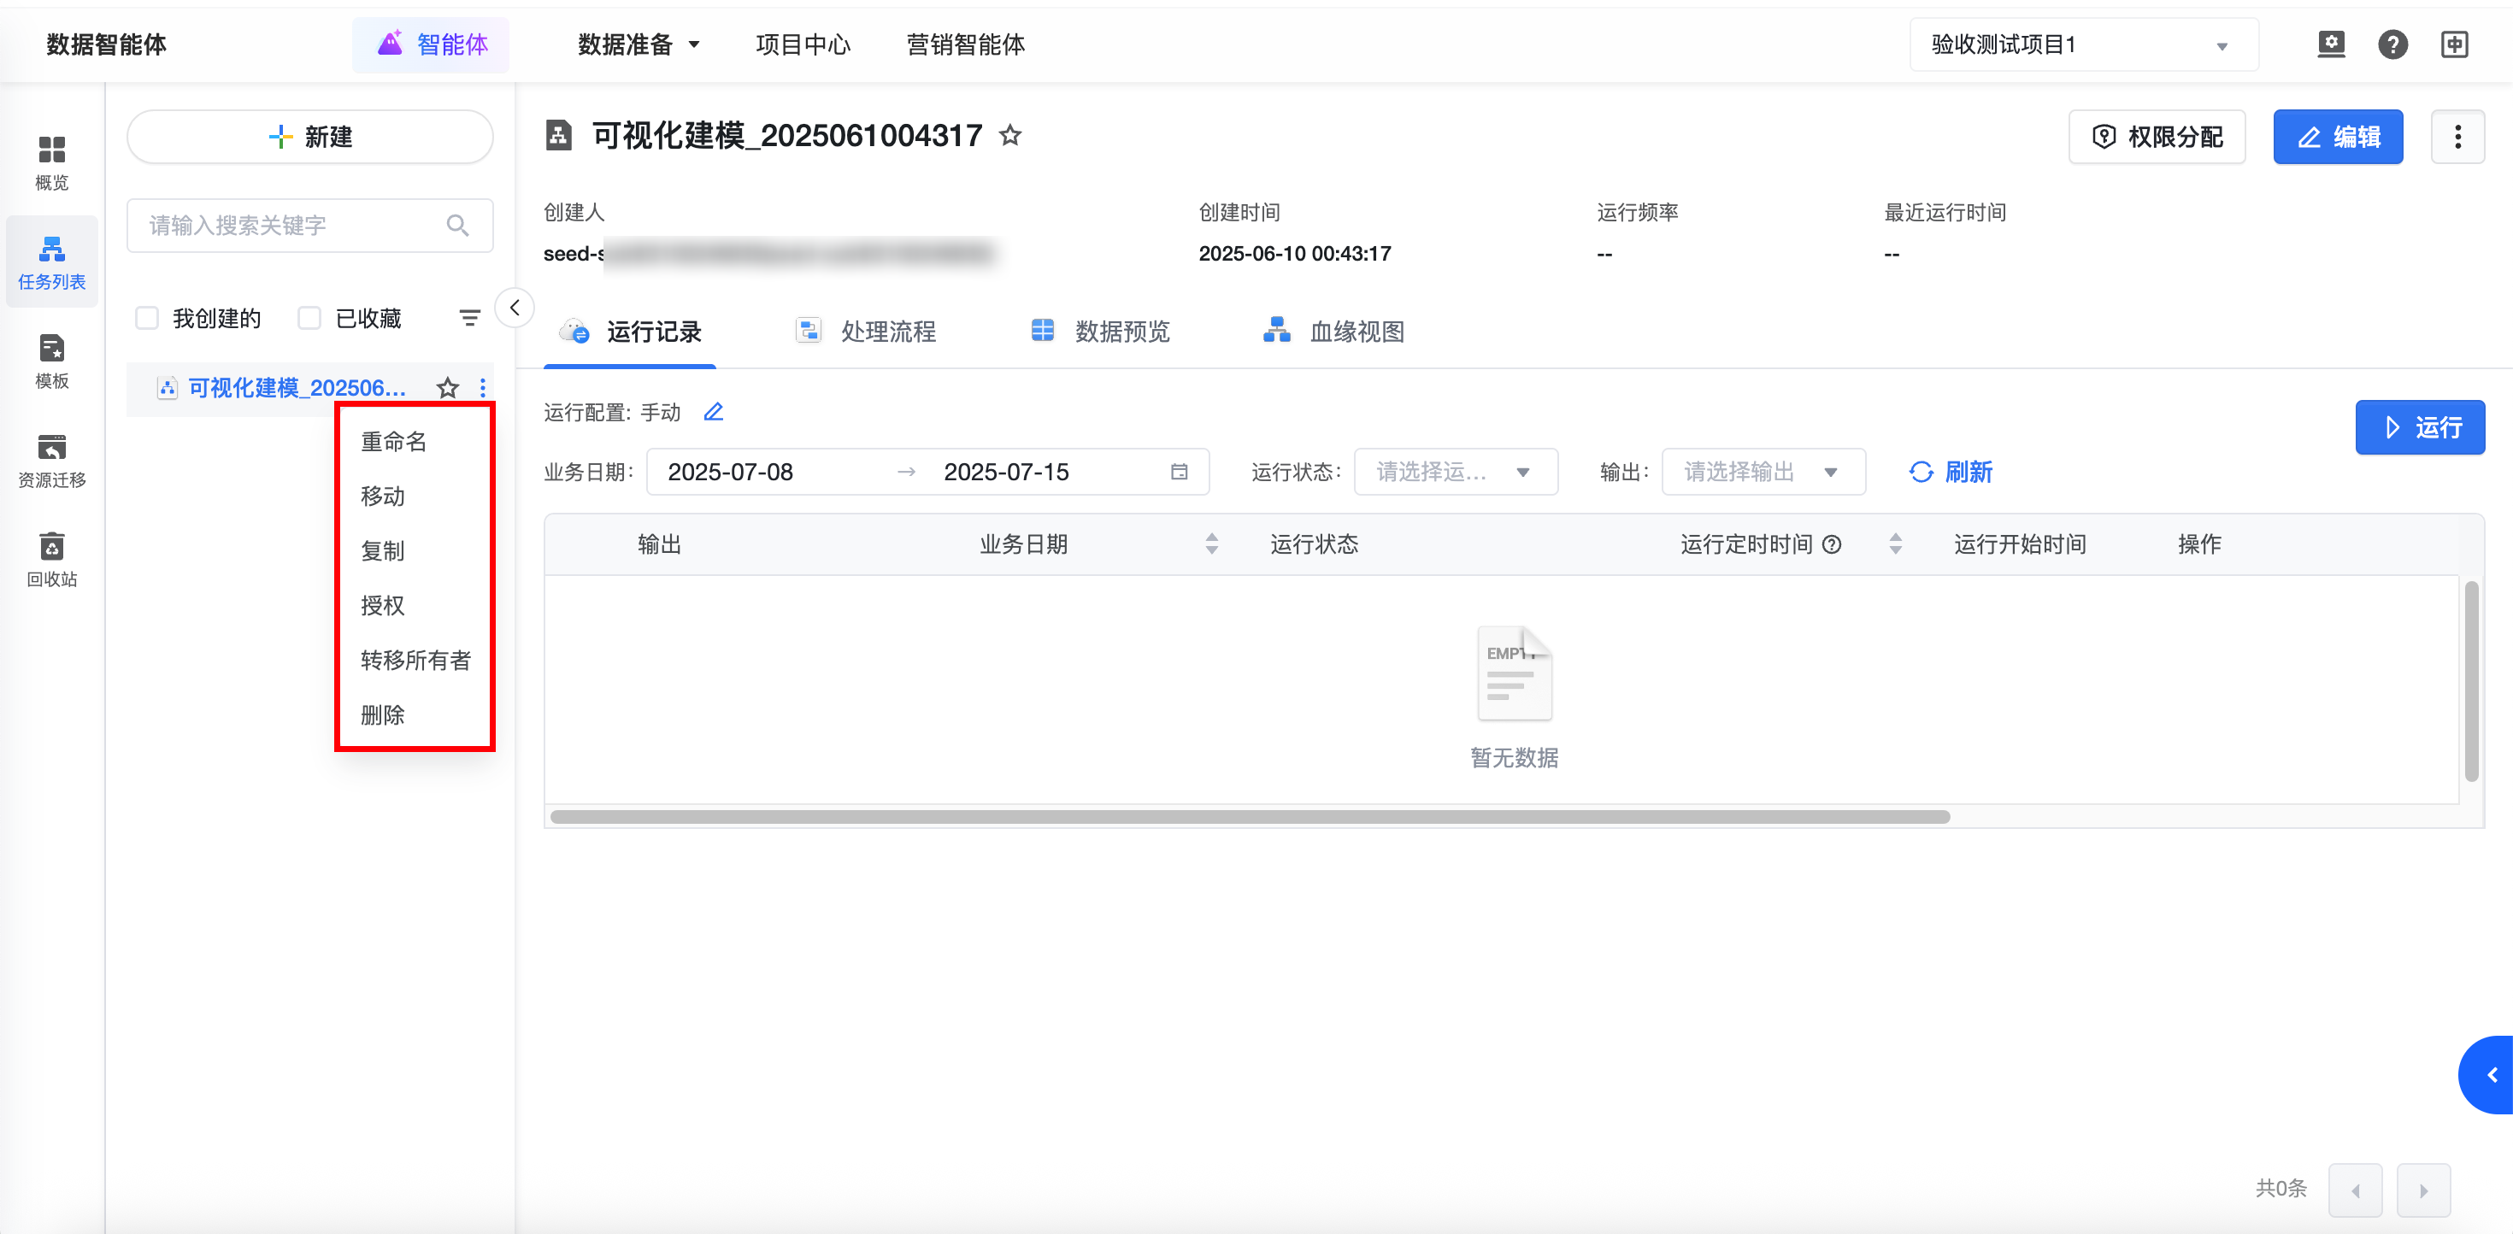Expand the 验收测试项目1 project dropdown
This screenshot has width=2513, height=1234.
2083,45
